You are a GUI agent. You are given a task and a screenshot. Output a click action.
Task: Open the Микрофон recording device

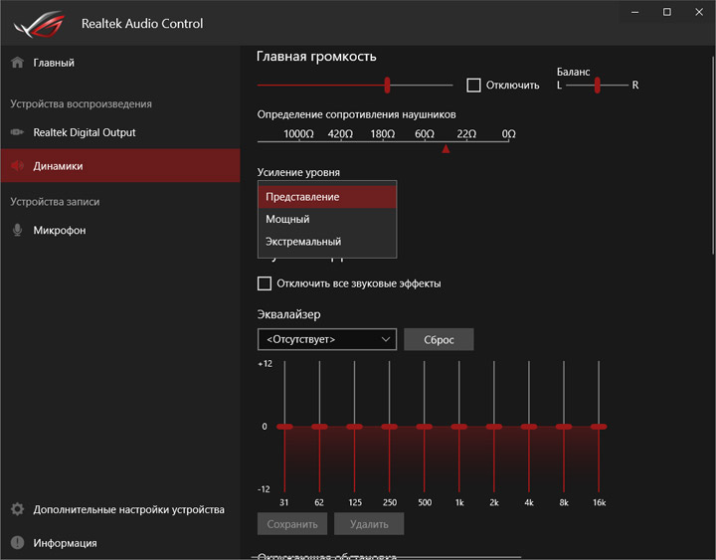click(120, 230)
